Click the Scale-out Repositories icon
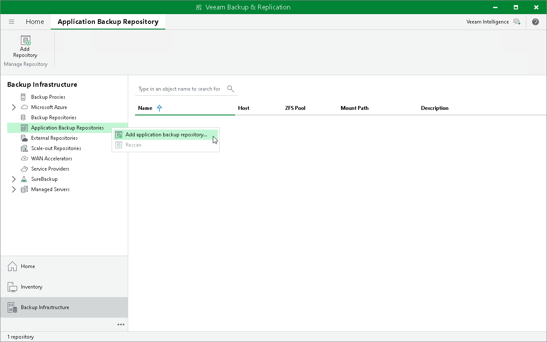The image size is (547, 342). coord(24,148)
